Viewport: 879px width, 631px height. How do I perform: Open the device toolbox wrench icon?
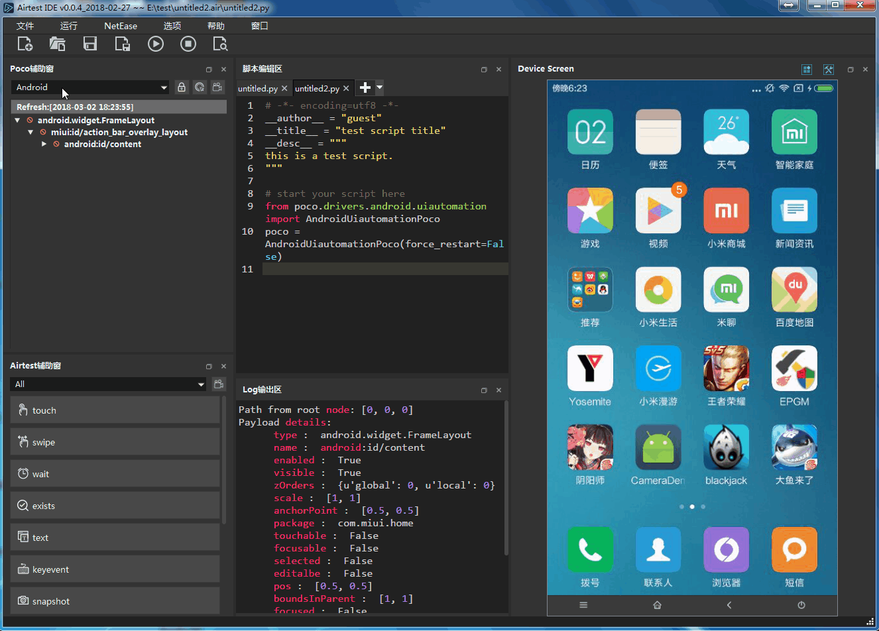[x=829, y=69]
